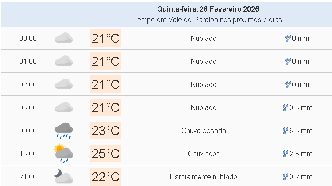Click the Chuva pesada description
The image size is (332, 186).
point(203,131)
